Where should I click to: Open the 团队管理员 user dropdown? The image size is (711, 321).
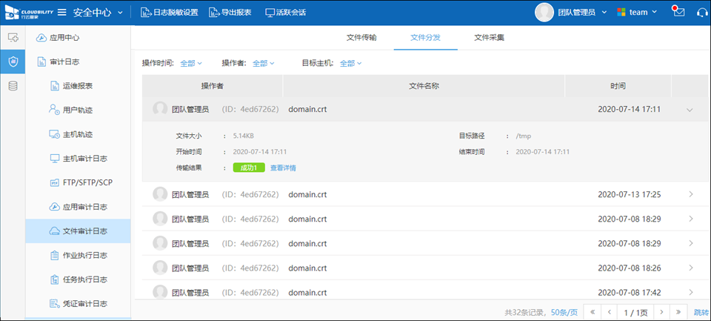[581, 13]
